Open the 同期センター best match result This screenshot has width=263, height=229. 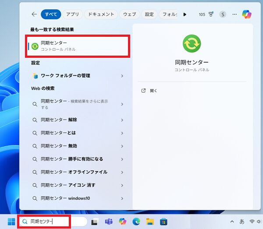[x=78, y=46]
